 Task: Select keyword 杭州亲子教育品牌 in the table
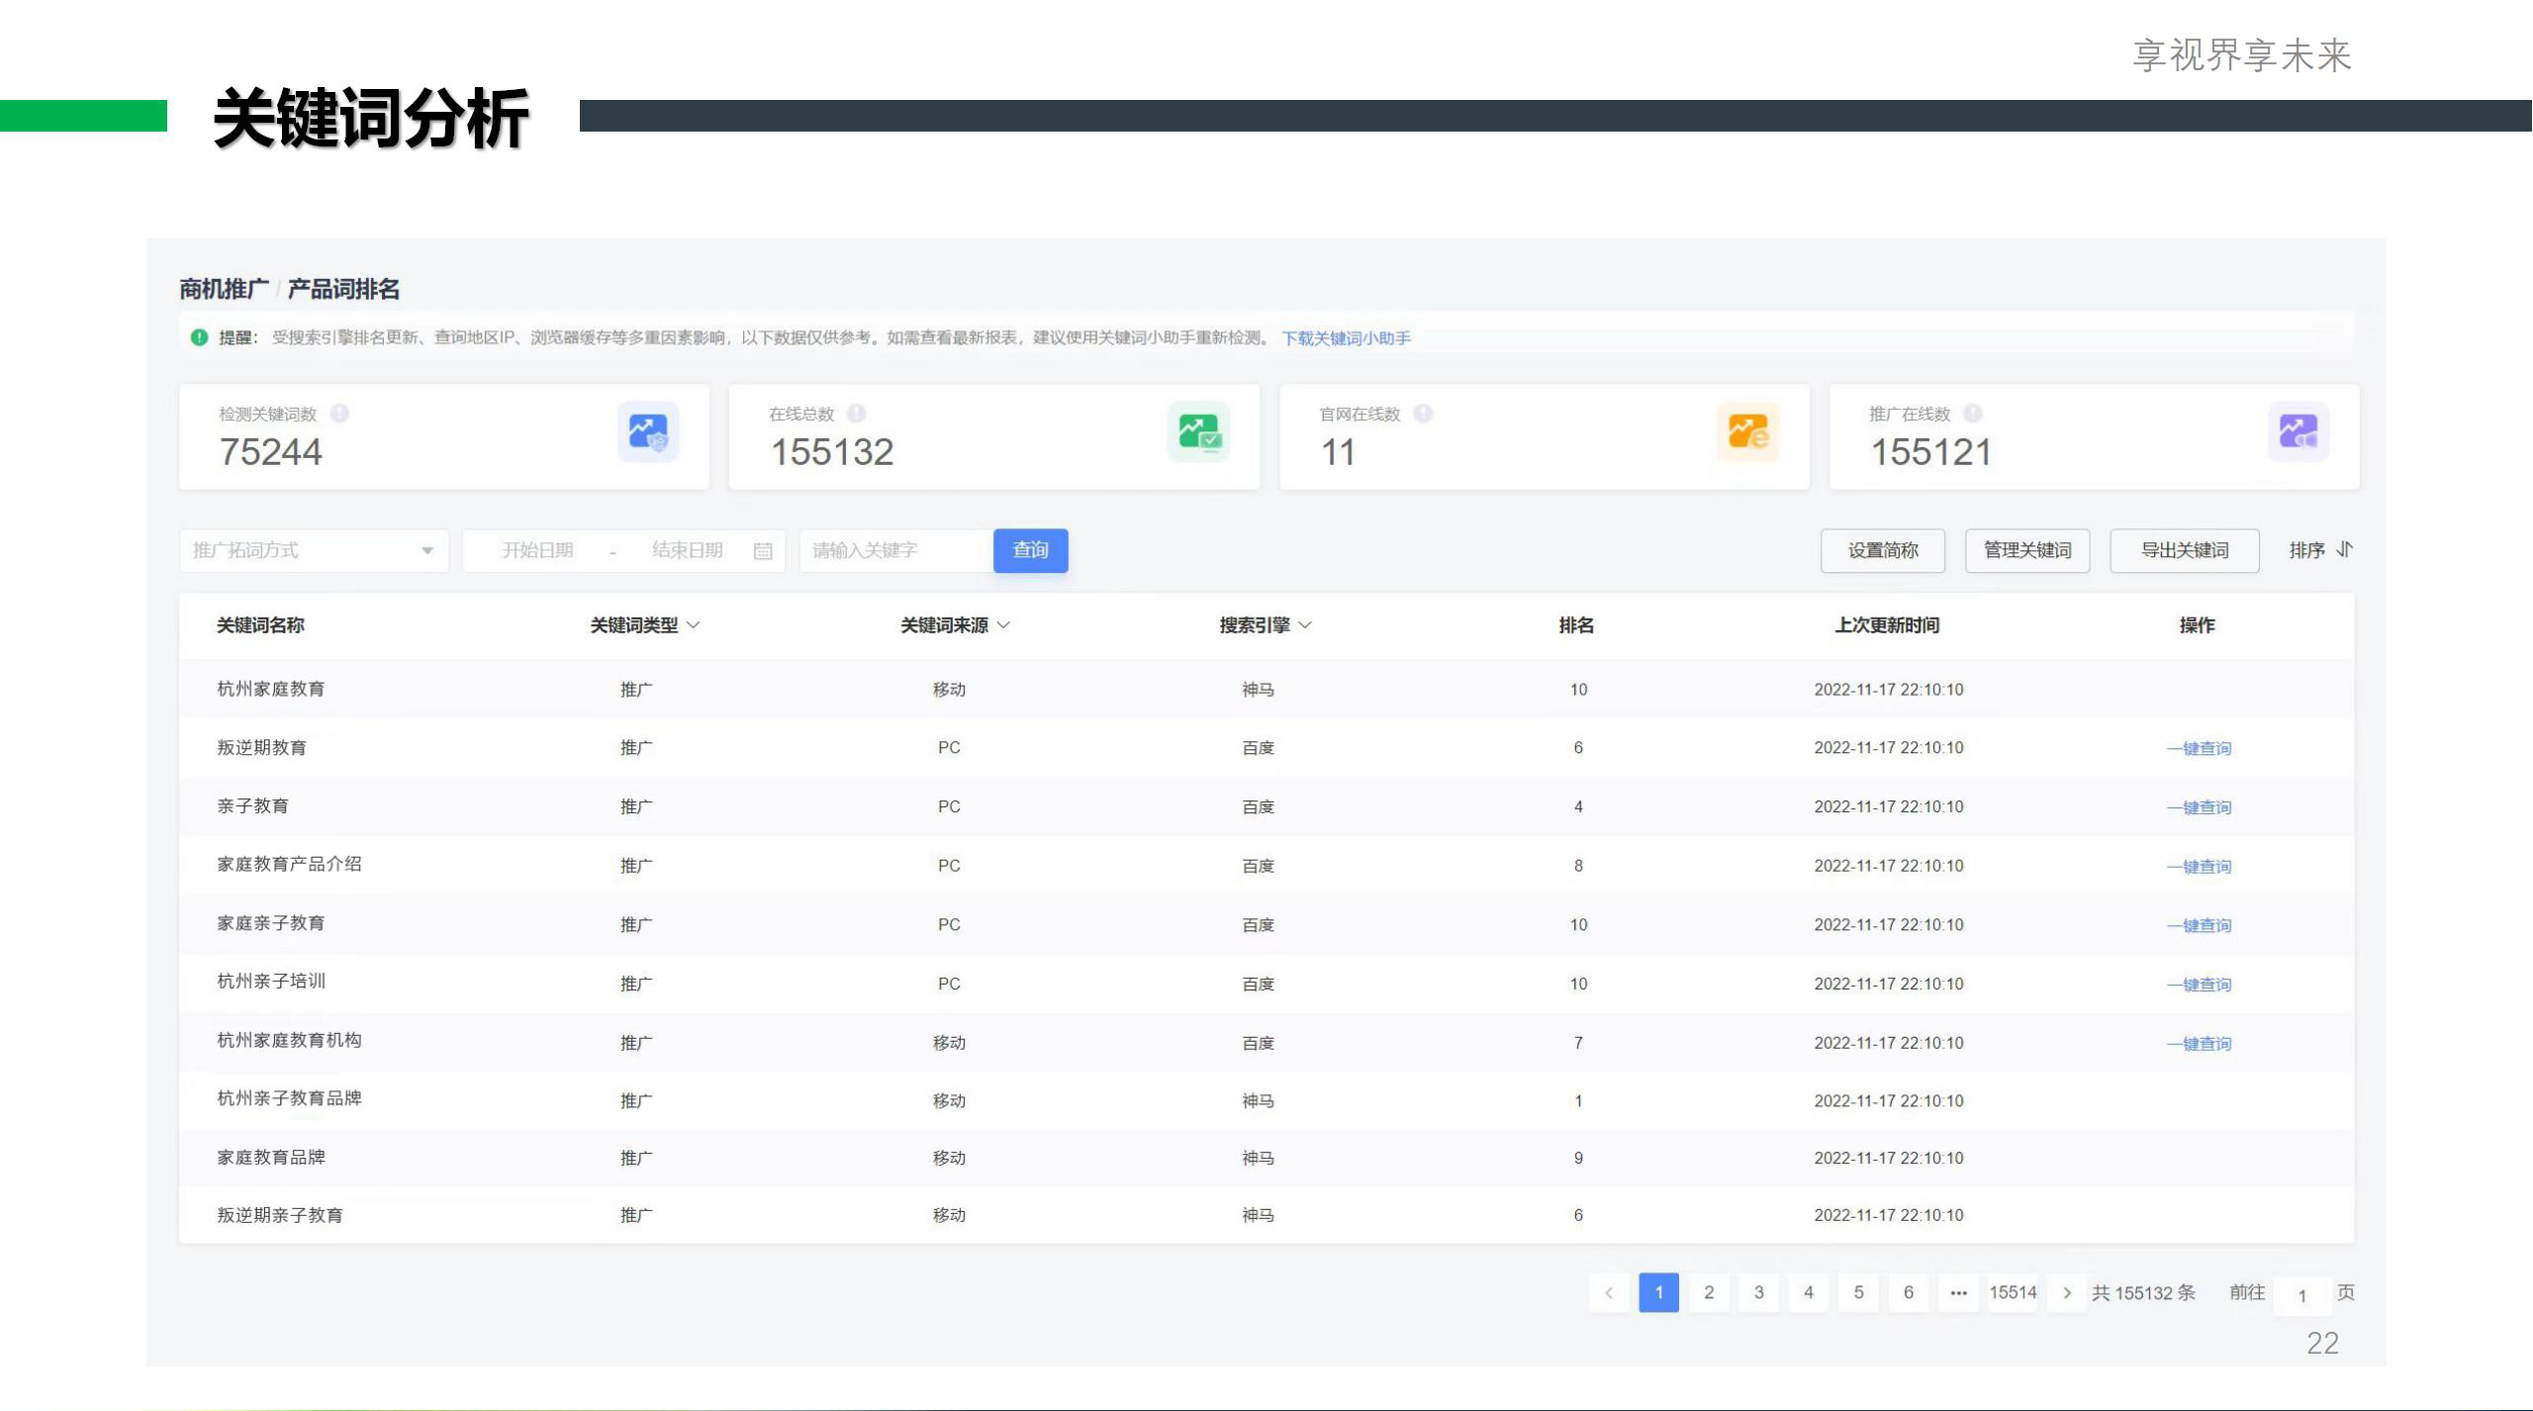click(x=289, y=1098)
